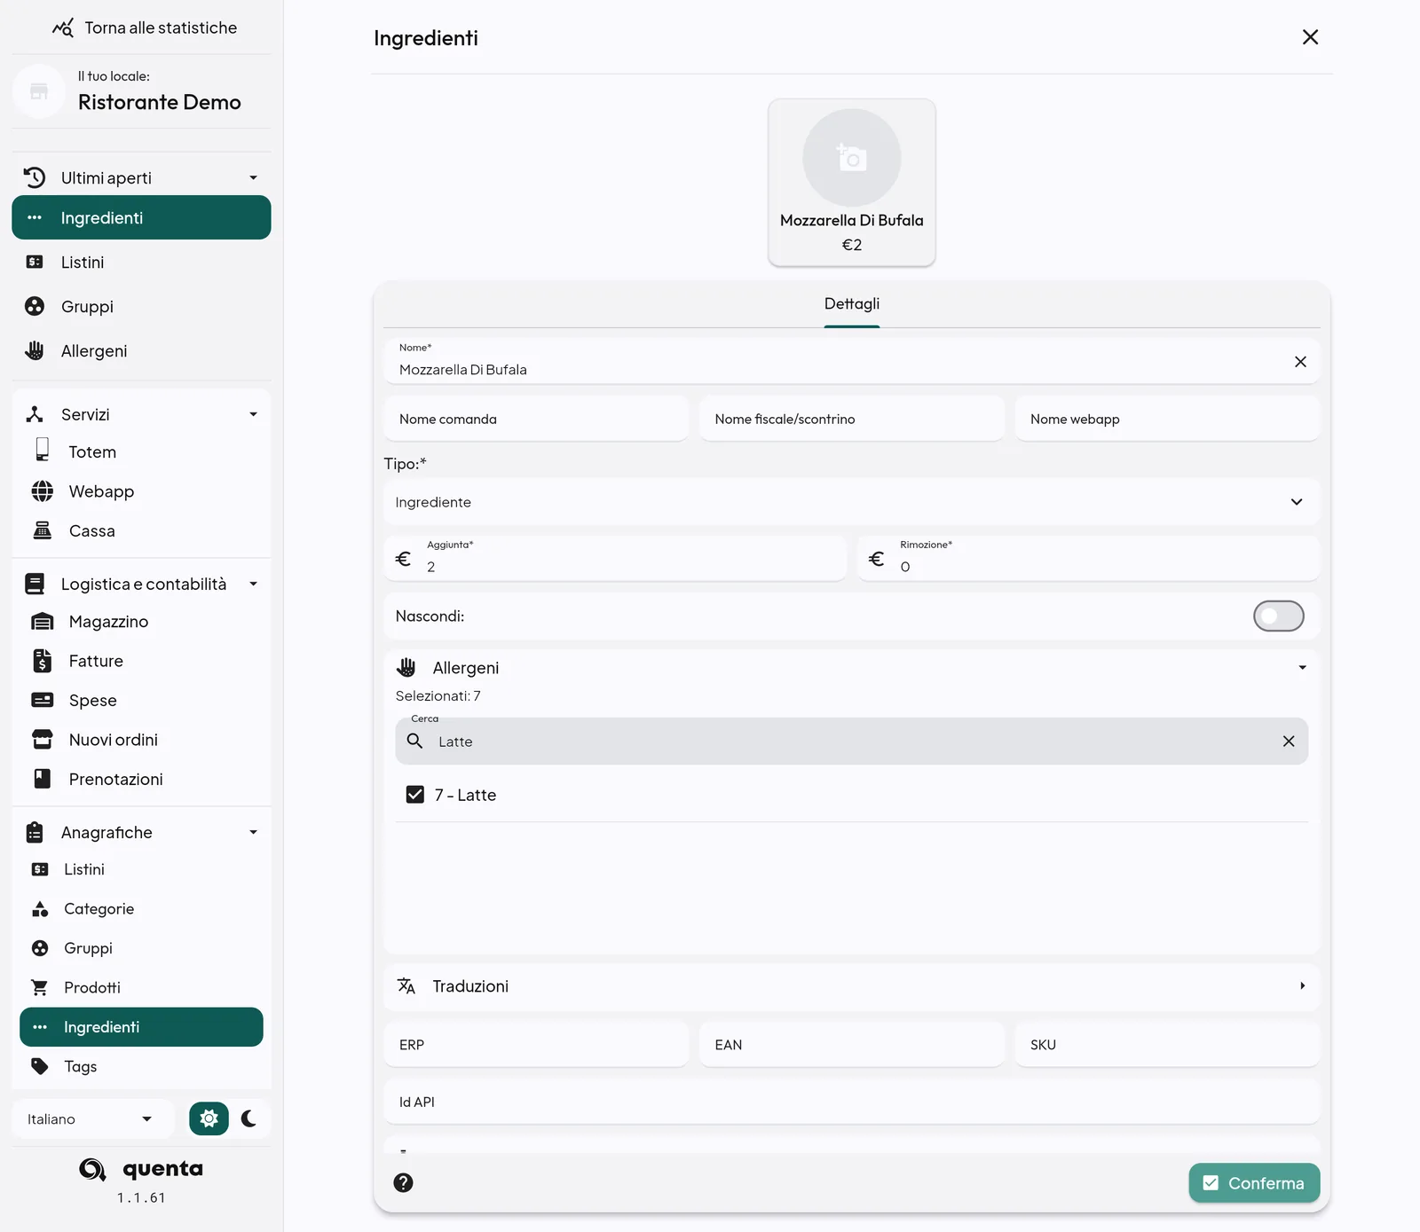This screenshot has width=1420, height=1232.
Task: Click the Nome comanda input field
Action: pyautogui.click(x=536, y=419)
